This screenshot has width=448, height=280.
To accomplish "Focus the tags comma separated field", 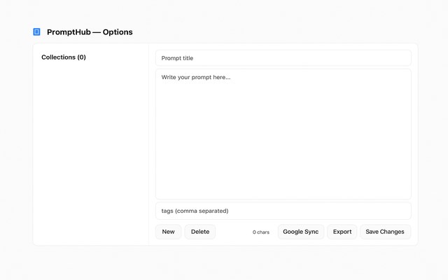I will pyautogui.click(x=283, y=211).
